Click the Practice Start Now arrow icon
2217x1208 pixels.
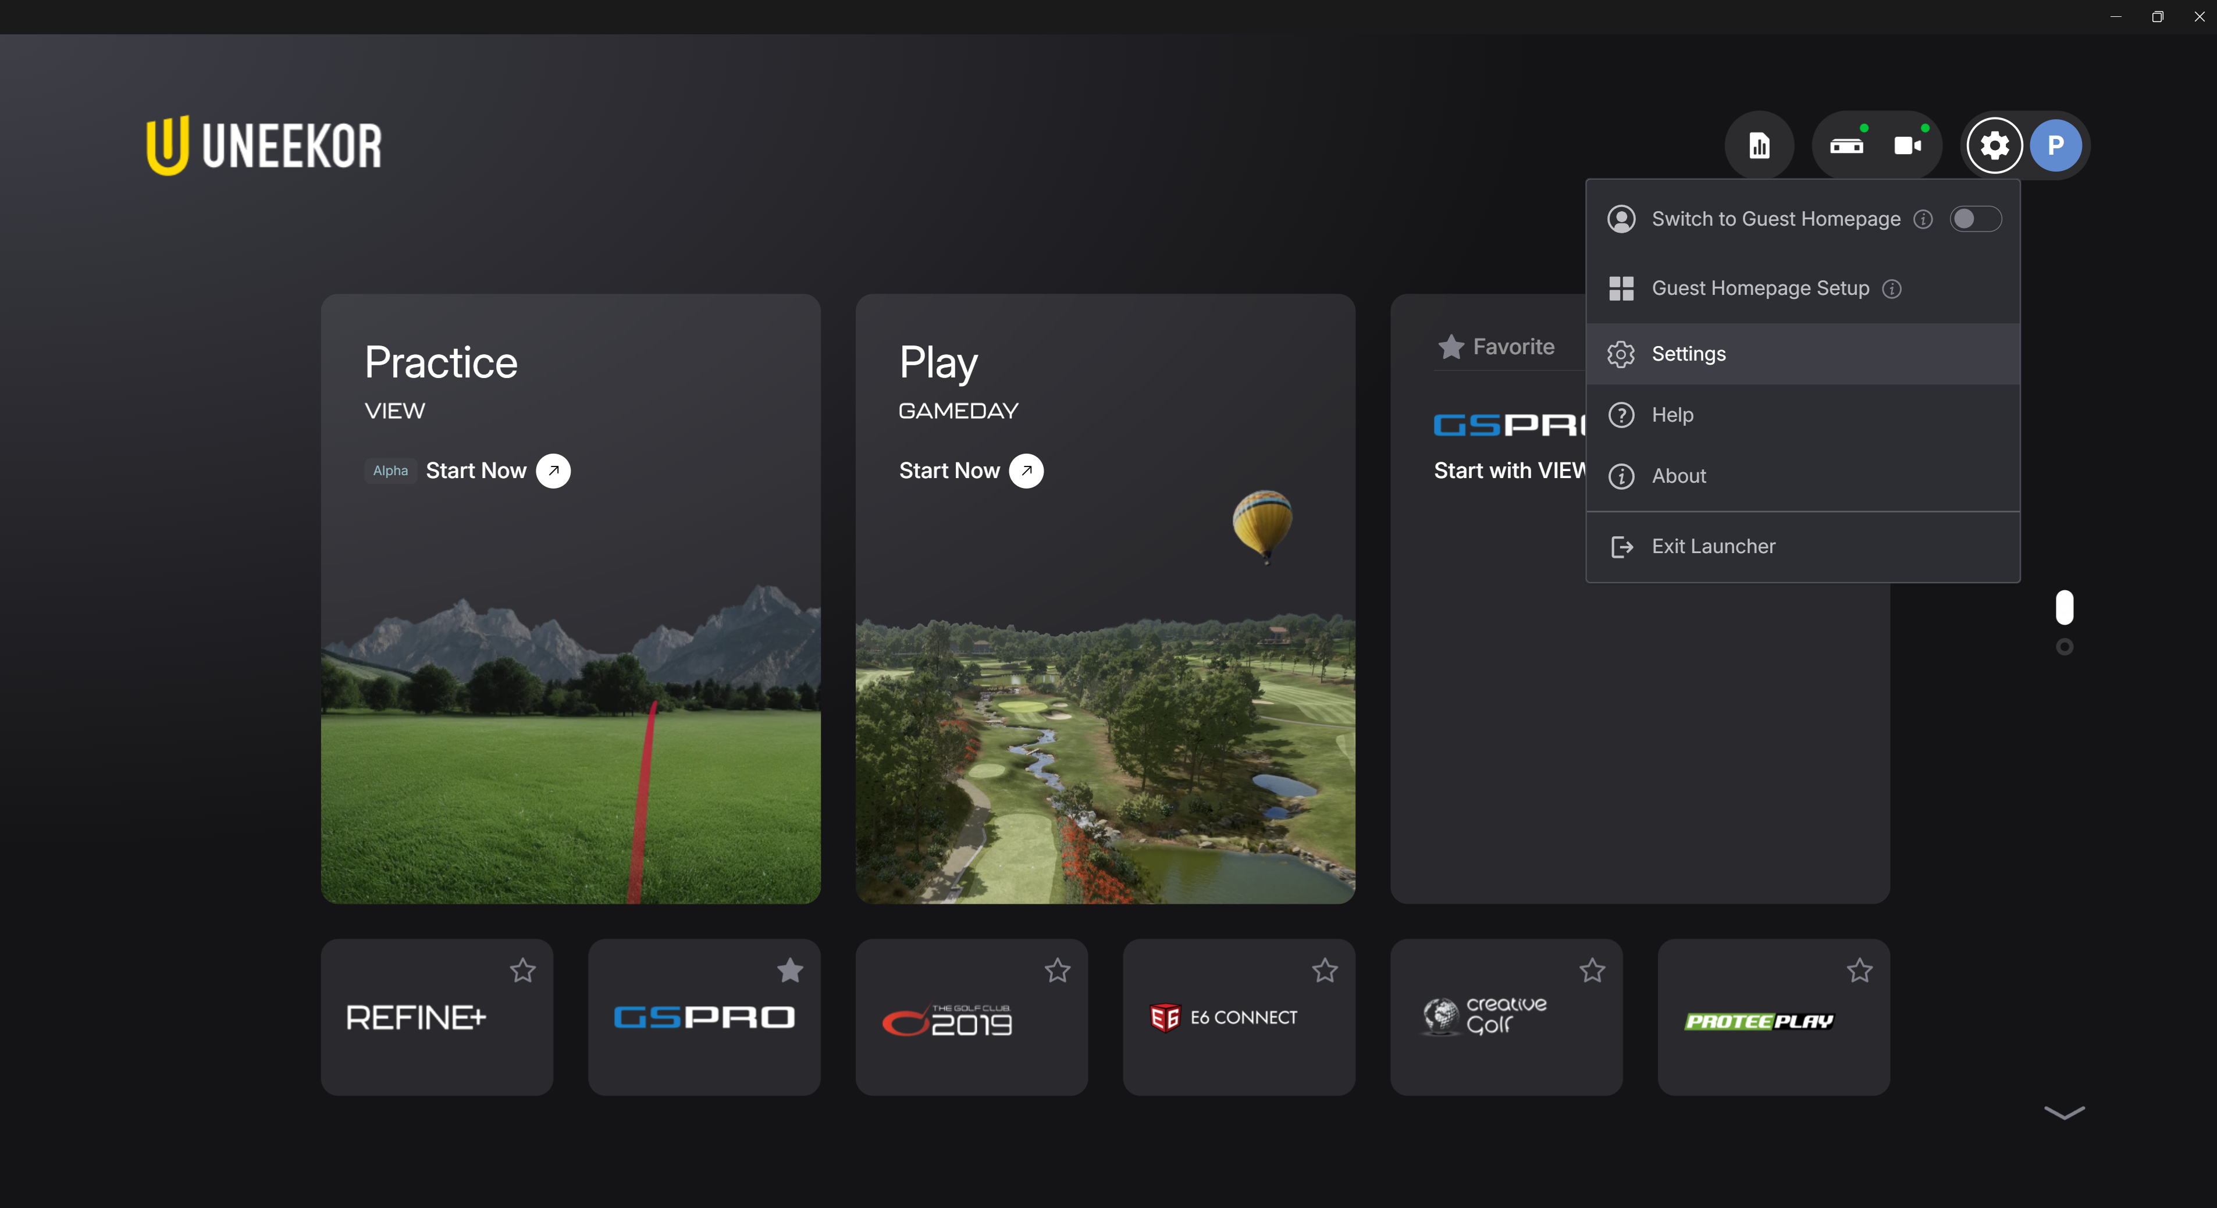click(553, 471)
